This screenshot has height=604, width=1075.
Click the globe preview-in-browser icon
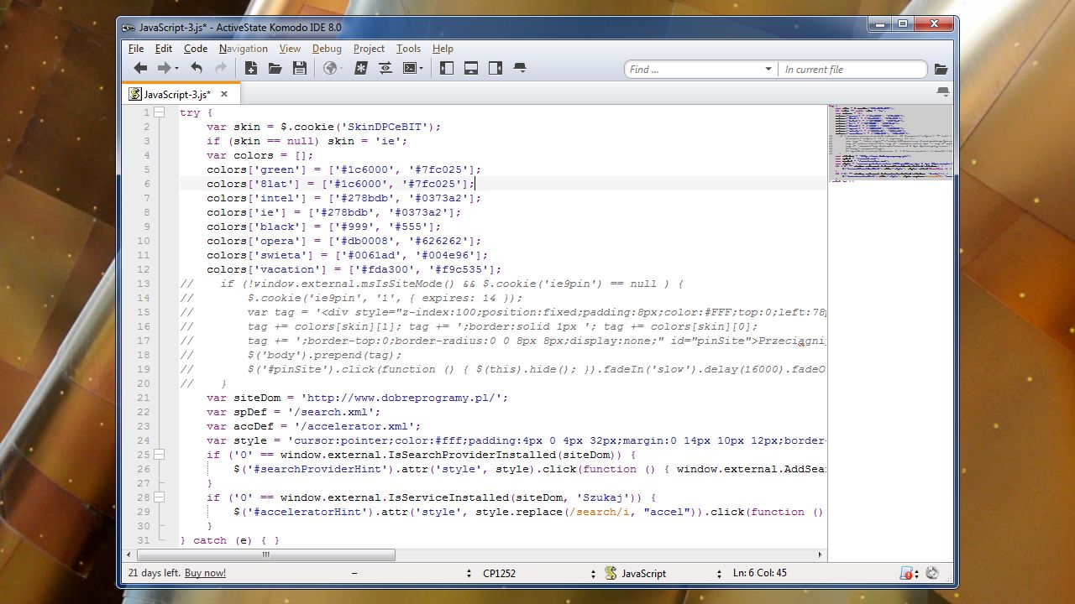pos(330,69)
